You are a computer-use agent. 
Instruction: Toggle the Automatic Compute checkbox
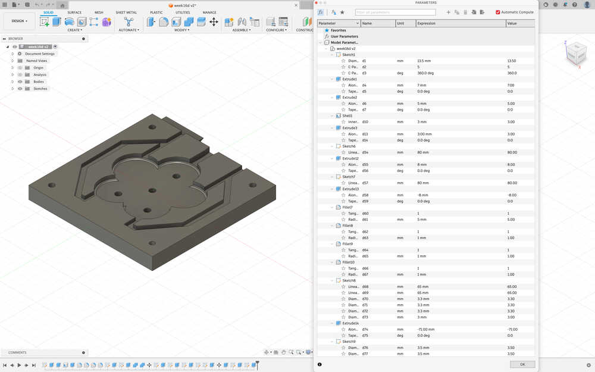(498, 12)
